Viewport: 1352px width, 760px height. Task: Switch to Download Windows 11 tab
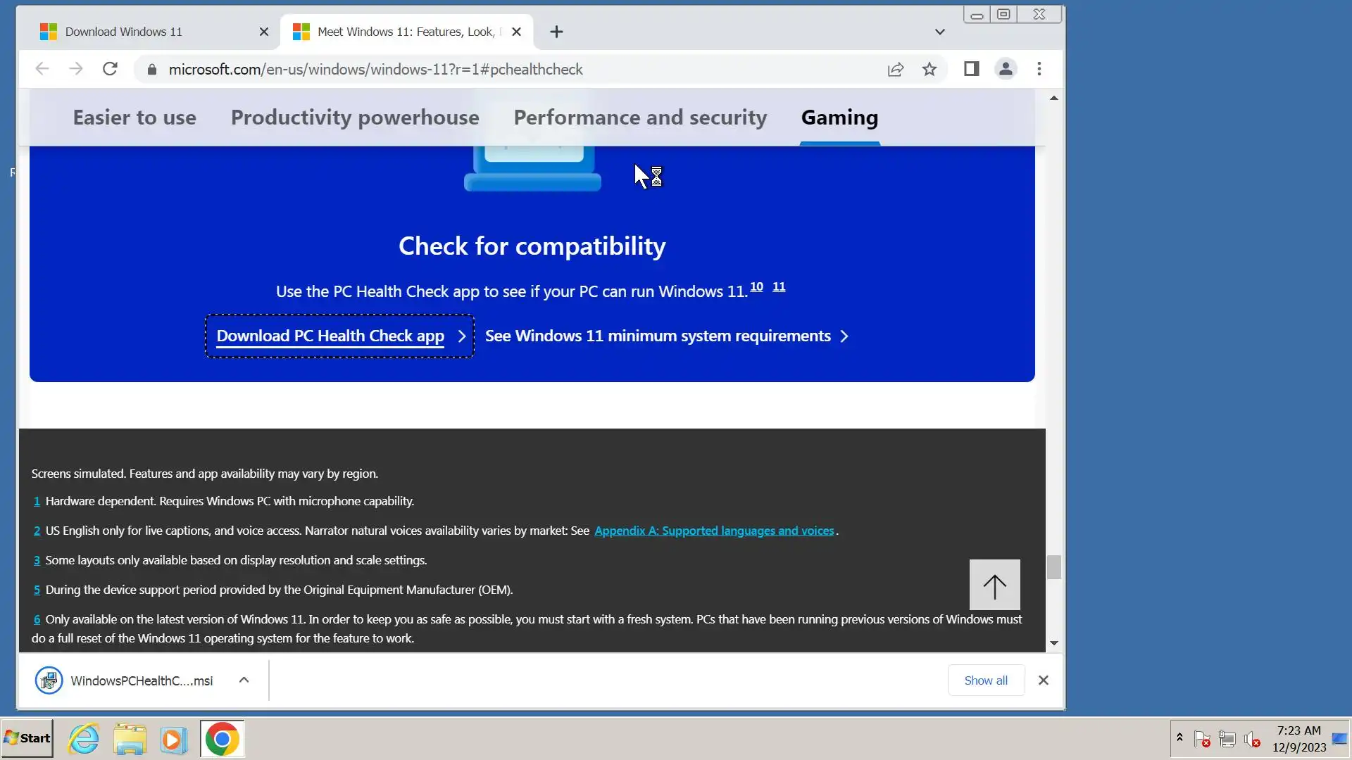pos(124,32)
